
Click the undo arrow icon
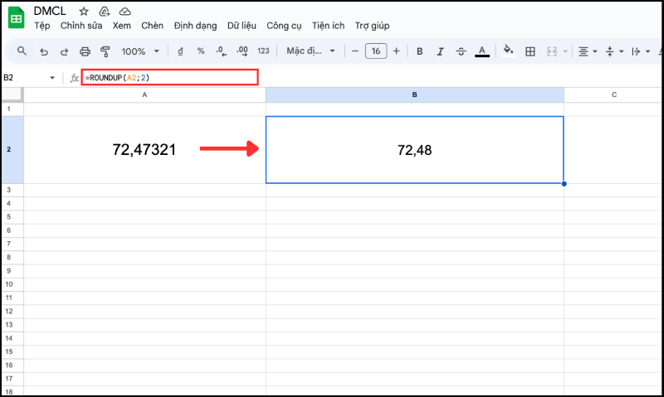(x=44, y=51)
